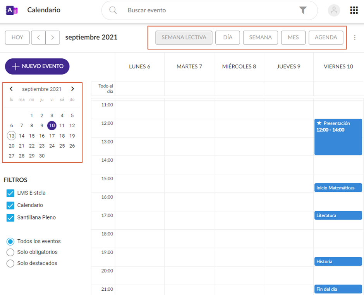Advance mini calendar to next month
The height and width of the screenshot is (295, 364).
pyautogui.click(x=72, y=89)
